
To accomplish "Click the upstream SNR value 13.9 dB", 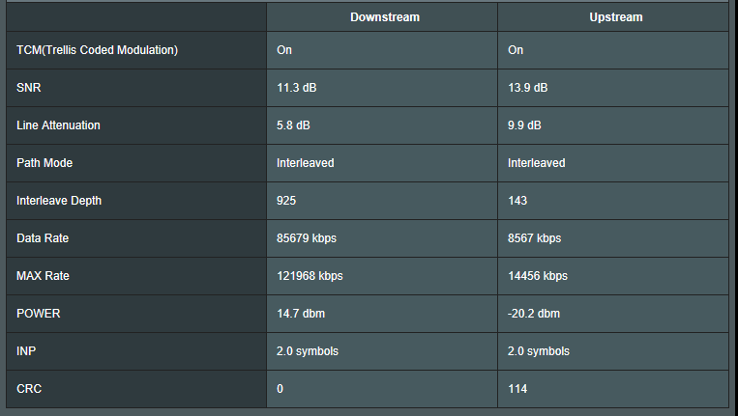I will 528,88.
